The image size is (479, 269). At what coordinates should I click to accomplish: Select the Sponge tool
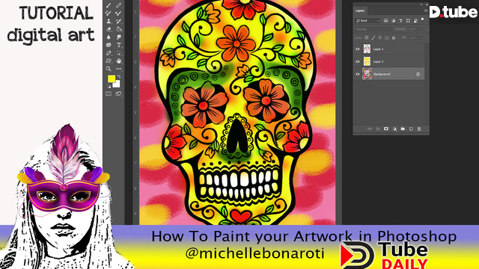[109, 45]
